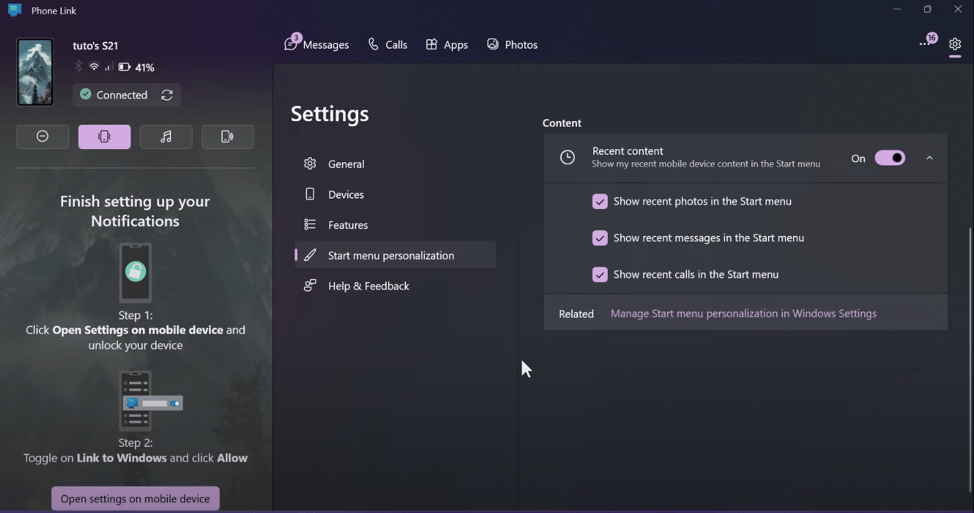The height and width of the screenshot is (513, 974).
Task: Open the Phone Link settings gear
Action: (955, 44)
